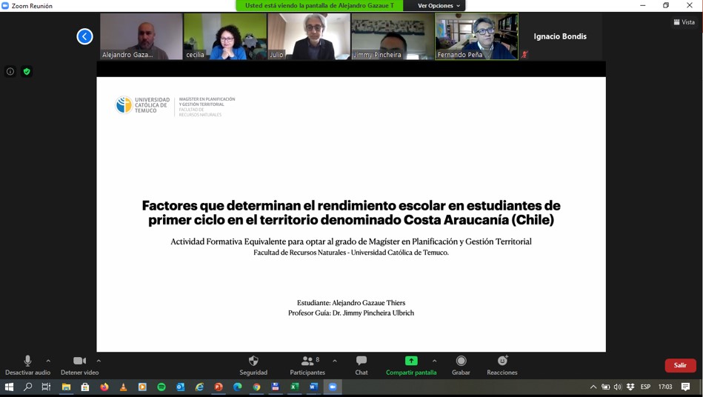
Task: Restore down the Zoom Reunión window
Action: click(x=666, y=5)
